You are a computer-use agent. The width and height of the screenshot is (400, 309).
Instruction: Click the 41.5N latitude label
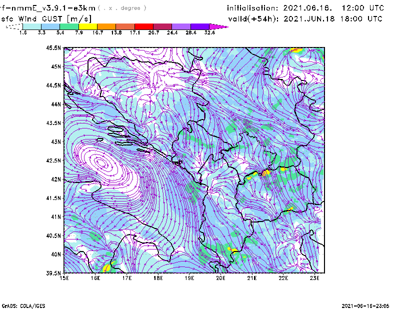[53, 198]
